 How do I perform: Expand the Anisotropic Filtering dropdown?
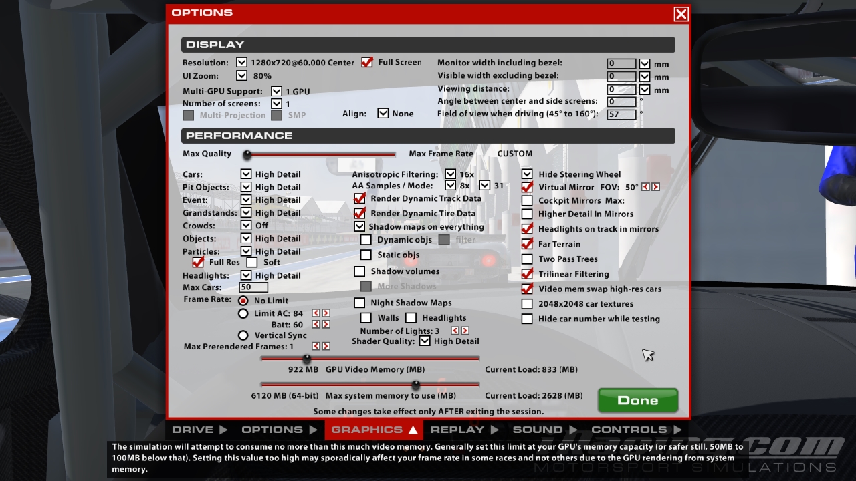point(450,174)
